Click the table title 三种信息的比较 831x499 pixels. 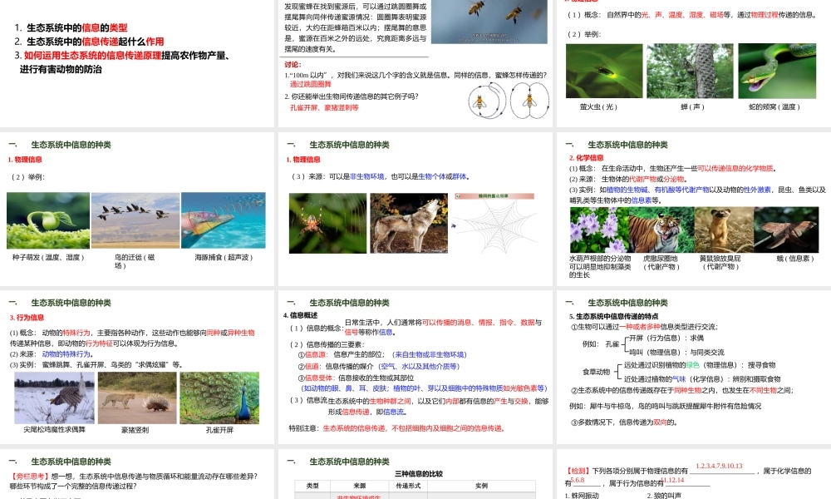(x=419, y=474)
